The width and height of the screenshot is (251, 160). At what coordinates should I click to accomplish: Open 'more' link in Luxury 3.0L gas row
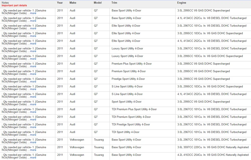(33, 59)
